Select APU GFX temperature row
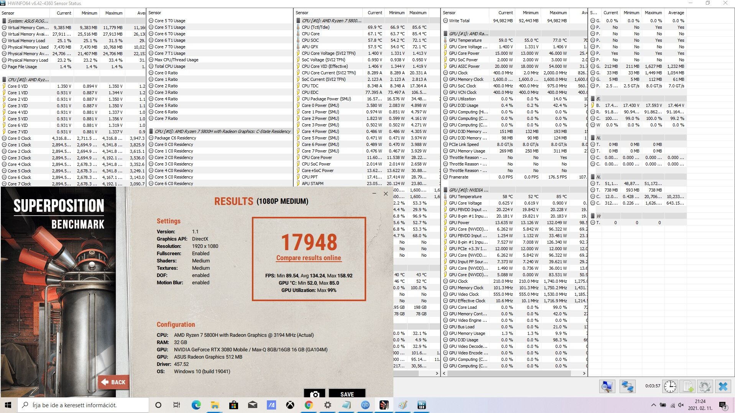Viewport: 735px width, 413px height. coord(367,47)
